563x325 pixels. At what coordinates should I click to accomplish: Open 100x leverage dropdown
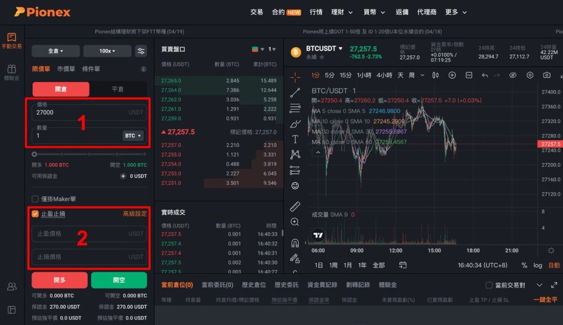click(107, 51)
